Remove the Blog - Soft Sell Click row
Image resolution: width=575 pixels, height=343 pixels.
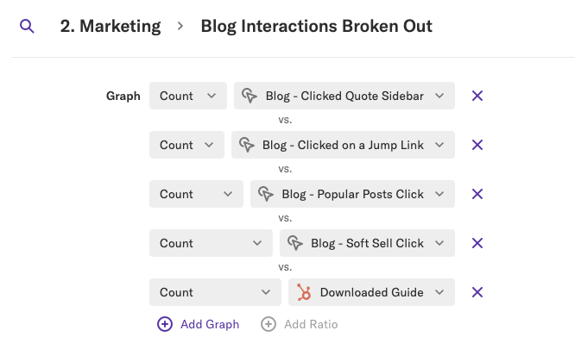[x=477, y=243]
